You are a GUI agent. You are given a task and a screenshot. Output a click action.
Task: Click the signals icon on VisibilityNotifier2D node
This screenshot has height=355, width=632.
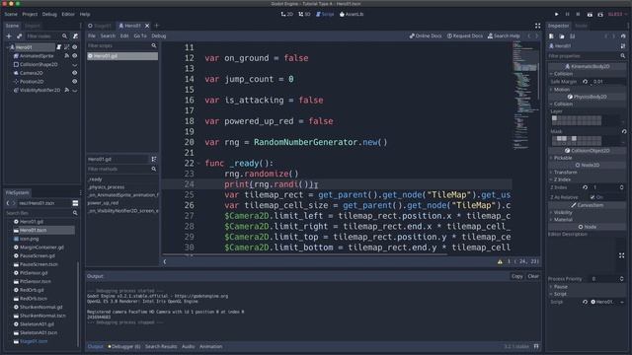[67, 90]
